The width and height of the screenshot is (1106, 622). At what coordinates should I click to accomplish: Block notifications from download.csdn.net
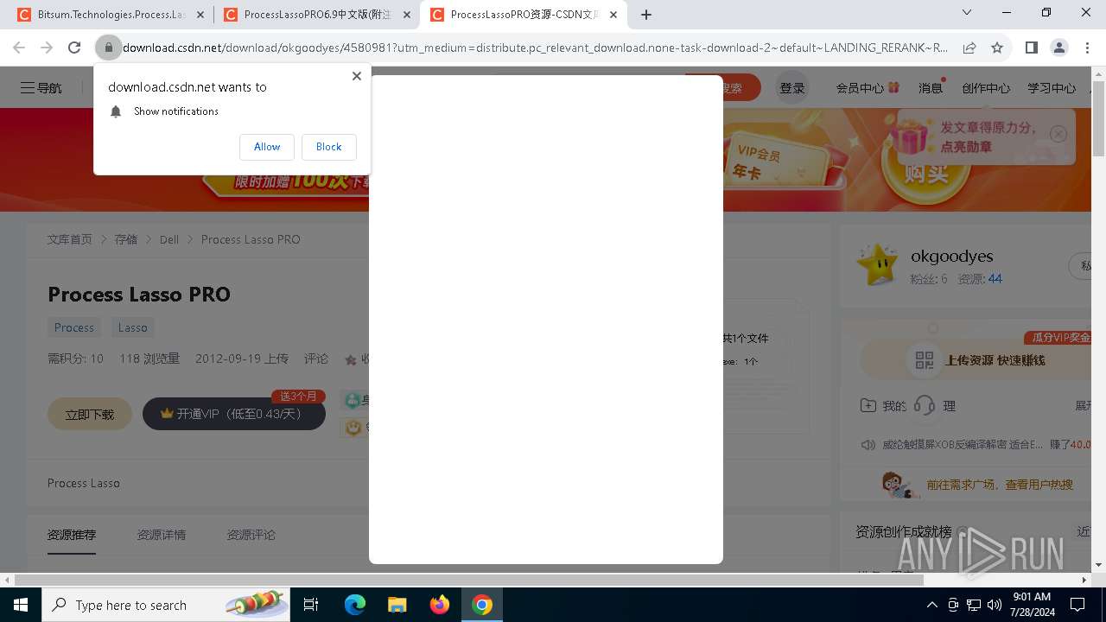(328, 147)
